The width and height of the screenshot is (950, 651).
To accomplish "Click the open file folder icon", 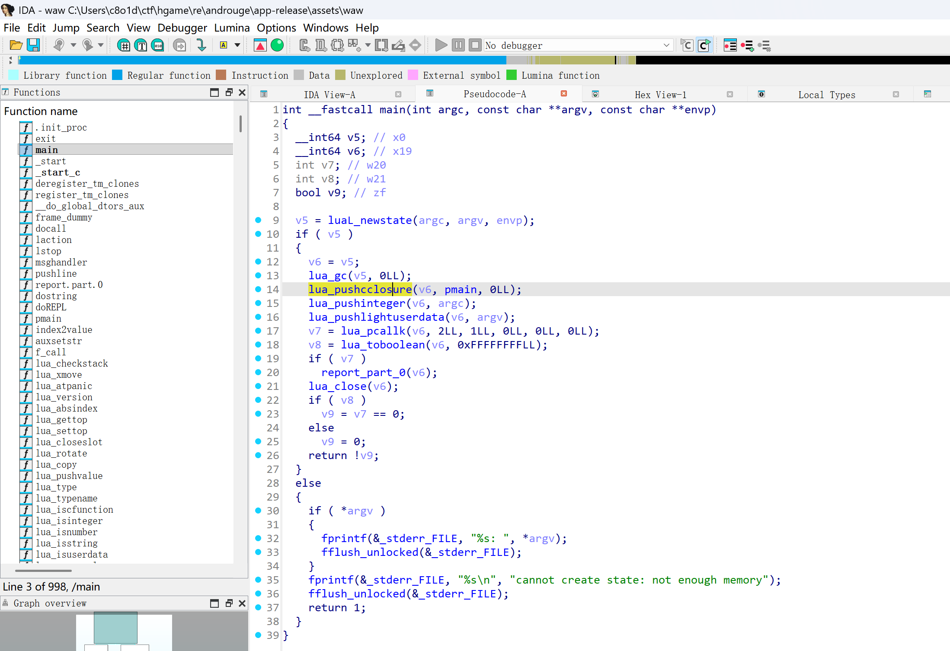I will (x=16, y=45).
